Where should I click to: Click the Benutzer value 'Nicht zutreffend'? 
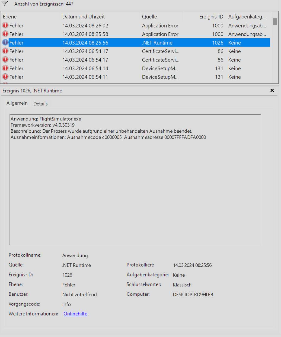point(79,295)
